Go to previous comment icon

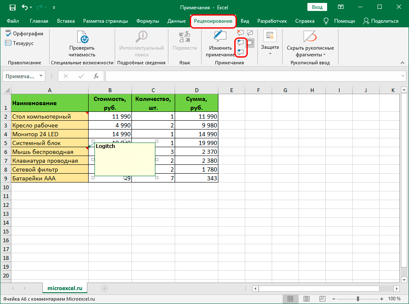click(x=240, y=42)
